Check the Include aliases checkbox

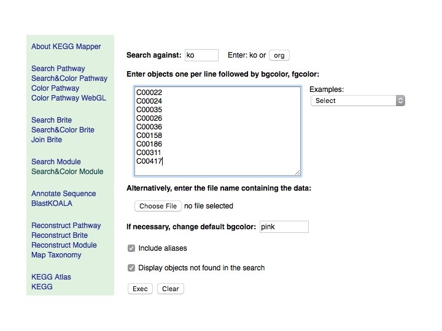(x=131, y=248)
